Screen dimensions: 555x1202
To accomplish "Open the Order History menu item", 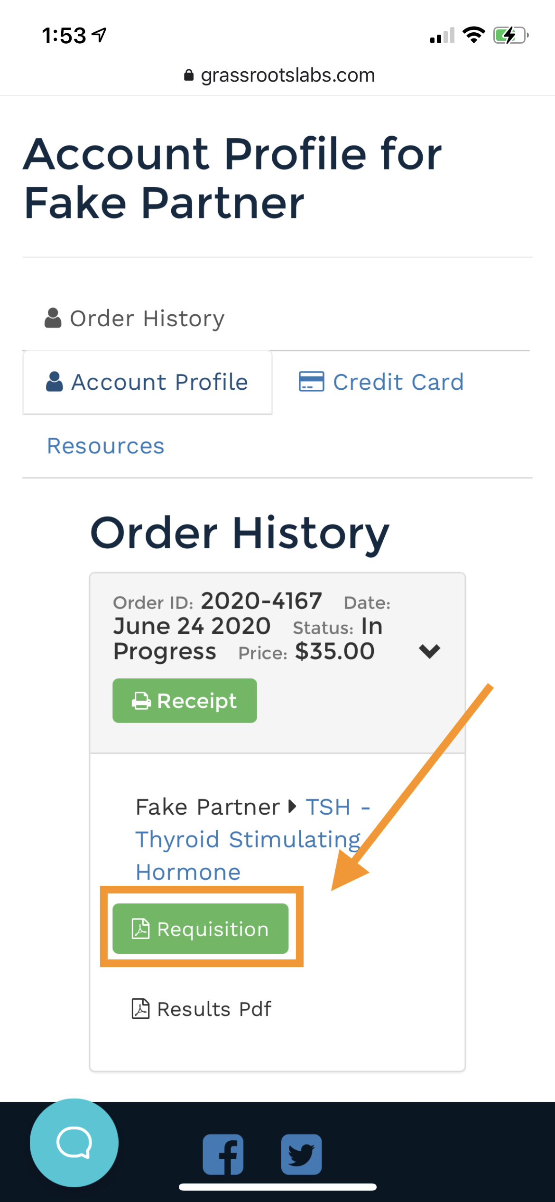I will (134, 318).
